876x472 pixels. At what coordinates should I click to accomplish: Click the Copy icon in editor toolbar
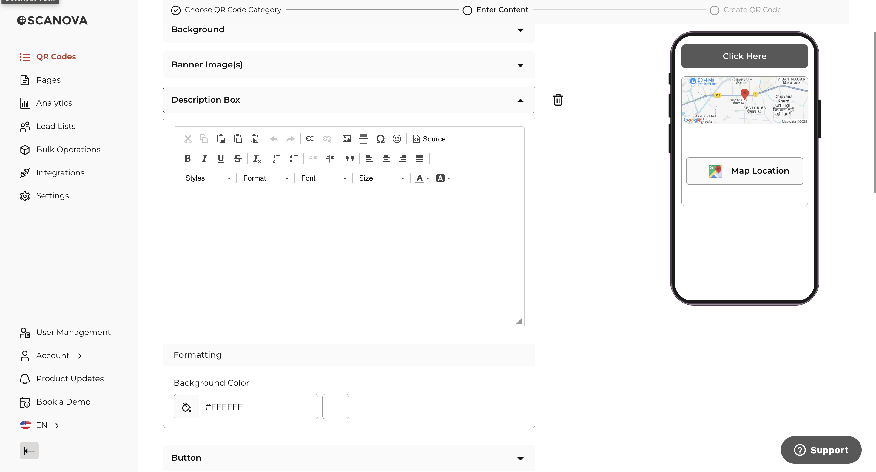coord(204,139)
